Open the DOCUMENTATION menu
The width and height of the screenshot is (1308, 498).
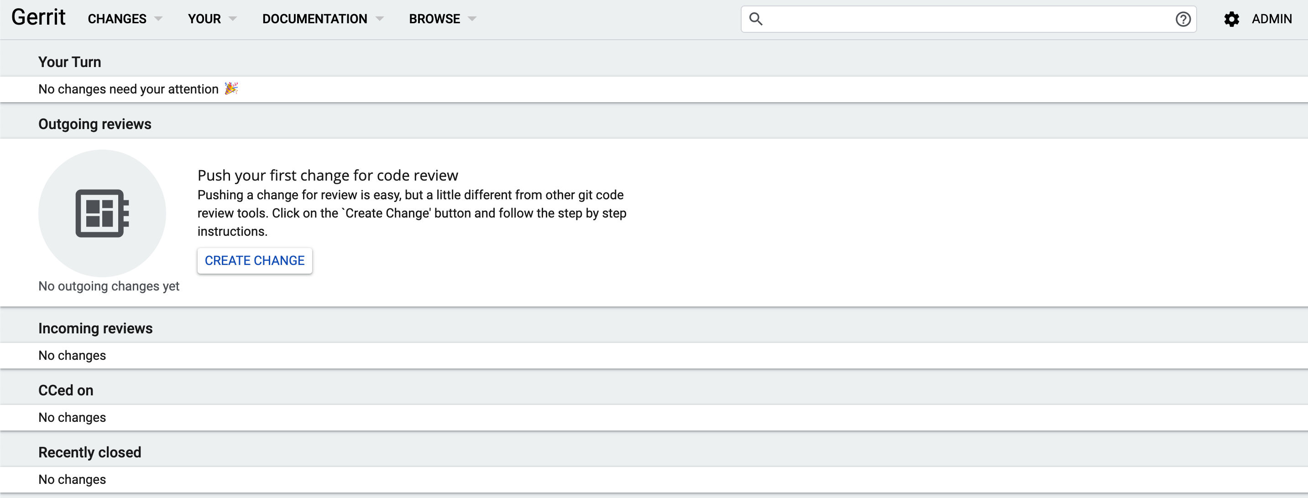coord(314,19)
